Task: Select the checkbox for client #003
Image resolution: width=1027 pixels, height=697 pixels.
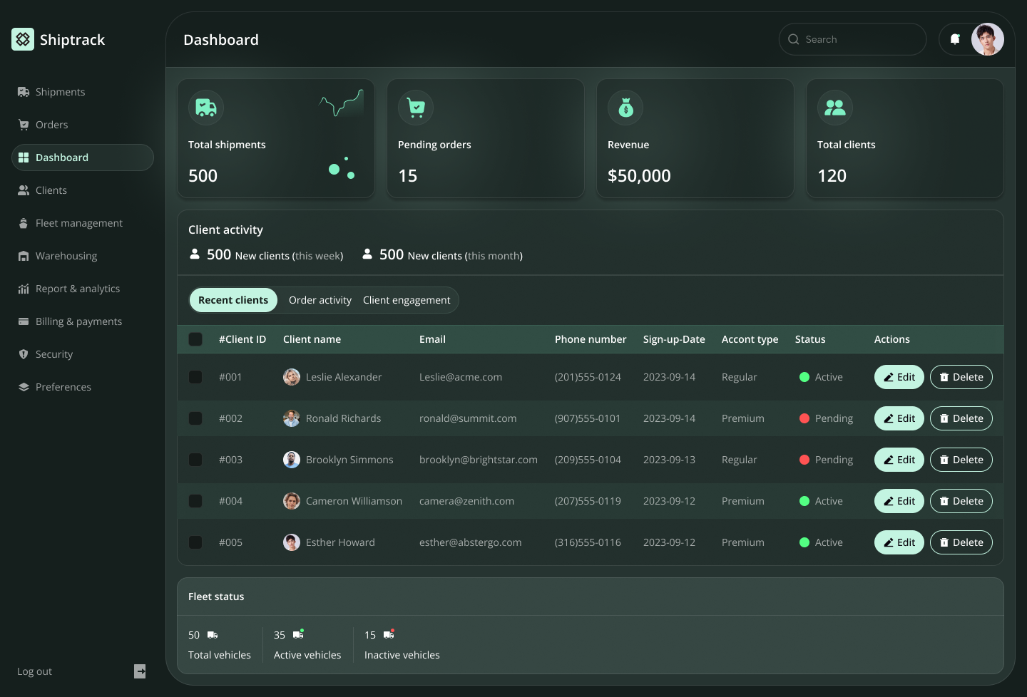Action: pyautogui.click(x=195, y=460)
